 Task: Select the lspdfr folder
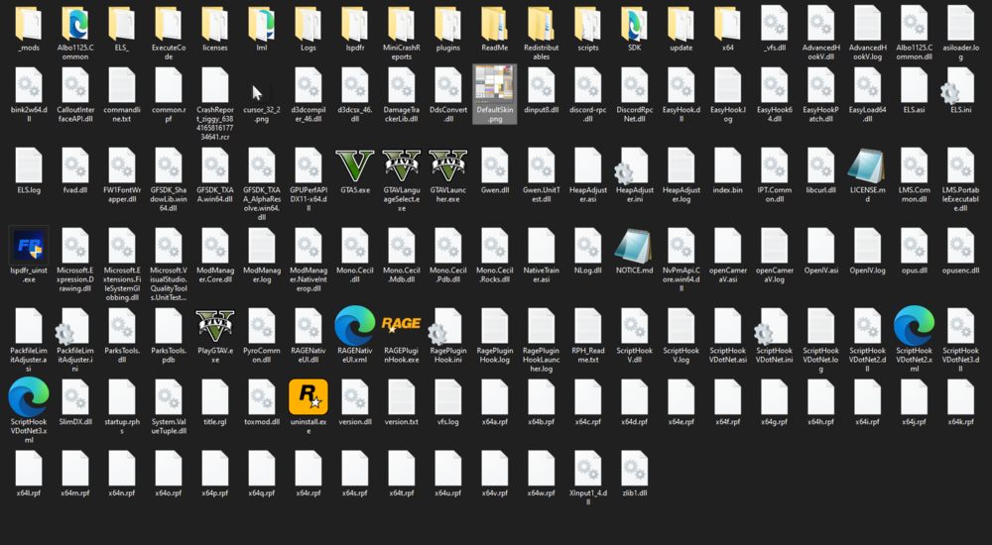click(354, 24)
